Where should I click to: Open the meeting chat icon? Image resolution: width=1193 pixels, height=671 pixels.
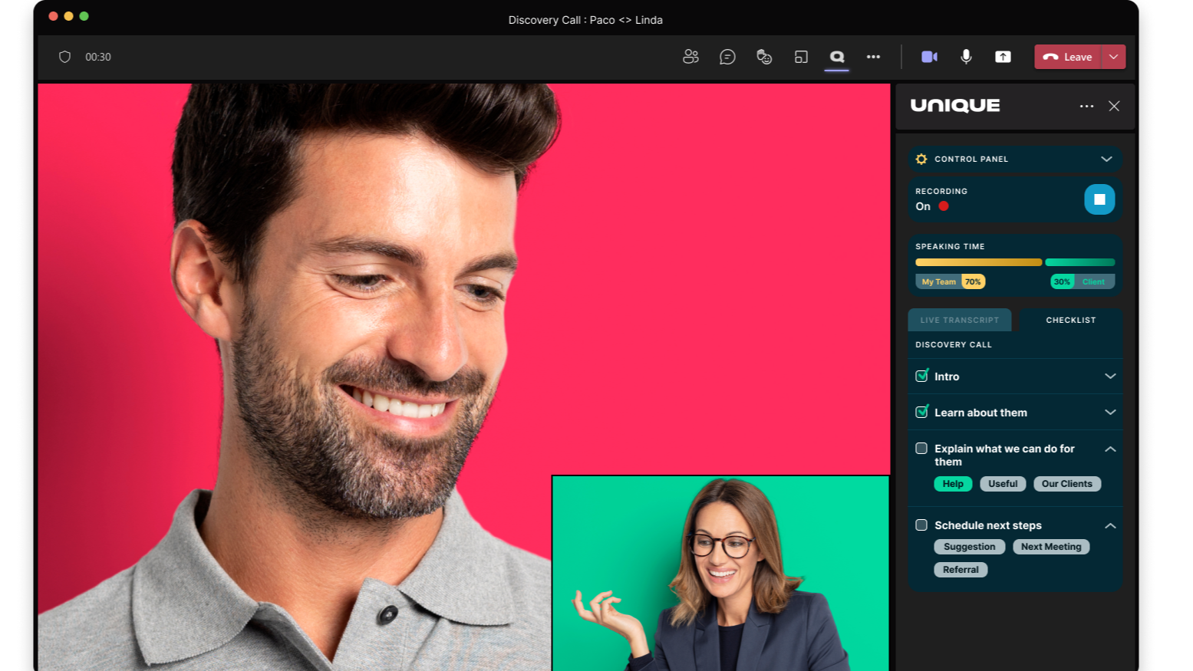(727, 57)
